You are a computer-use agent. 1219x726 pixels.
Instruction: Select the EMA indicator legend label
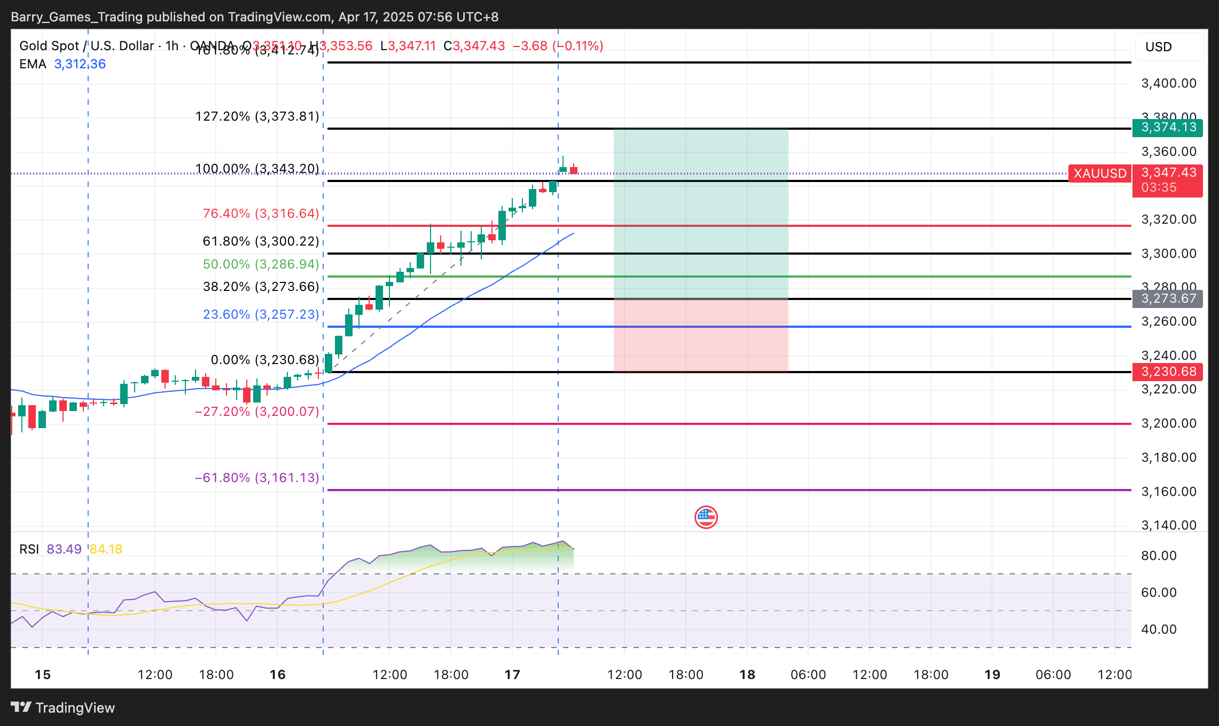point(33,64)
